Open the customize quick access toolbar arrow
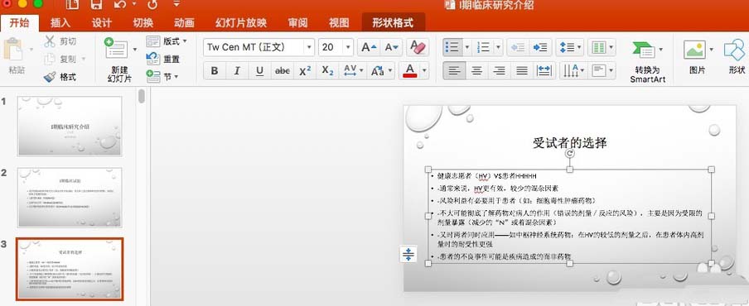 (x=176, y=4)
